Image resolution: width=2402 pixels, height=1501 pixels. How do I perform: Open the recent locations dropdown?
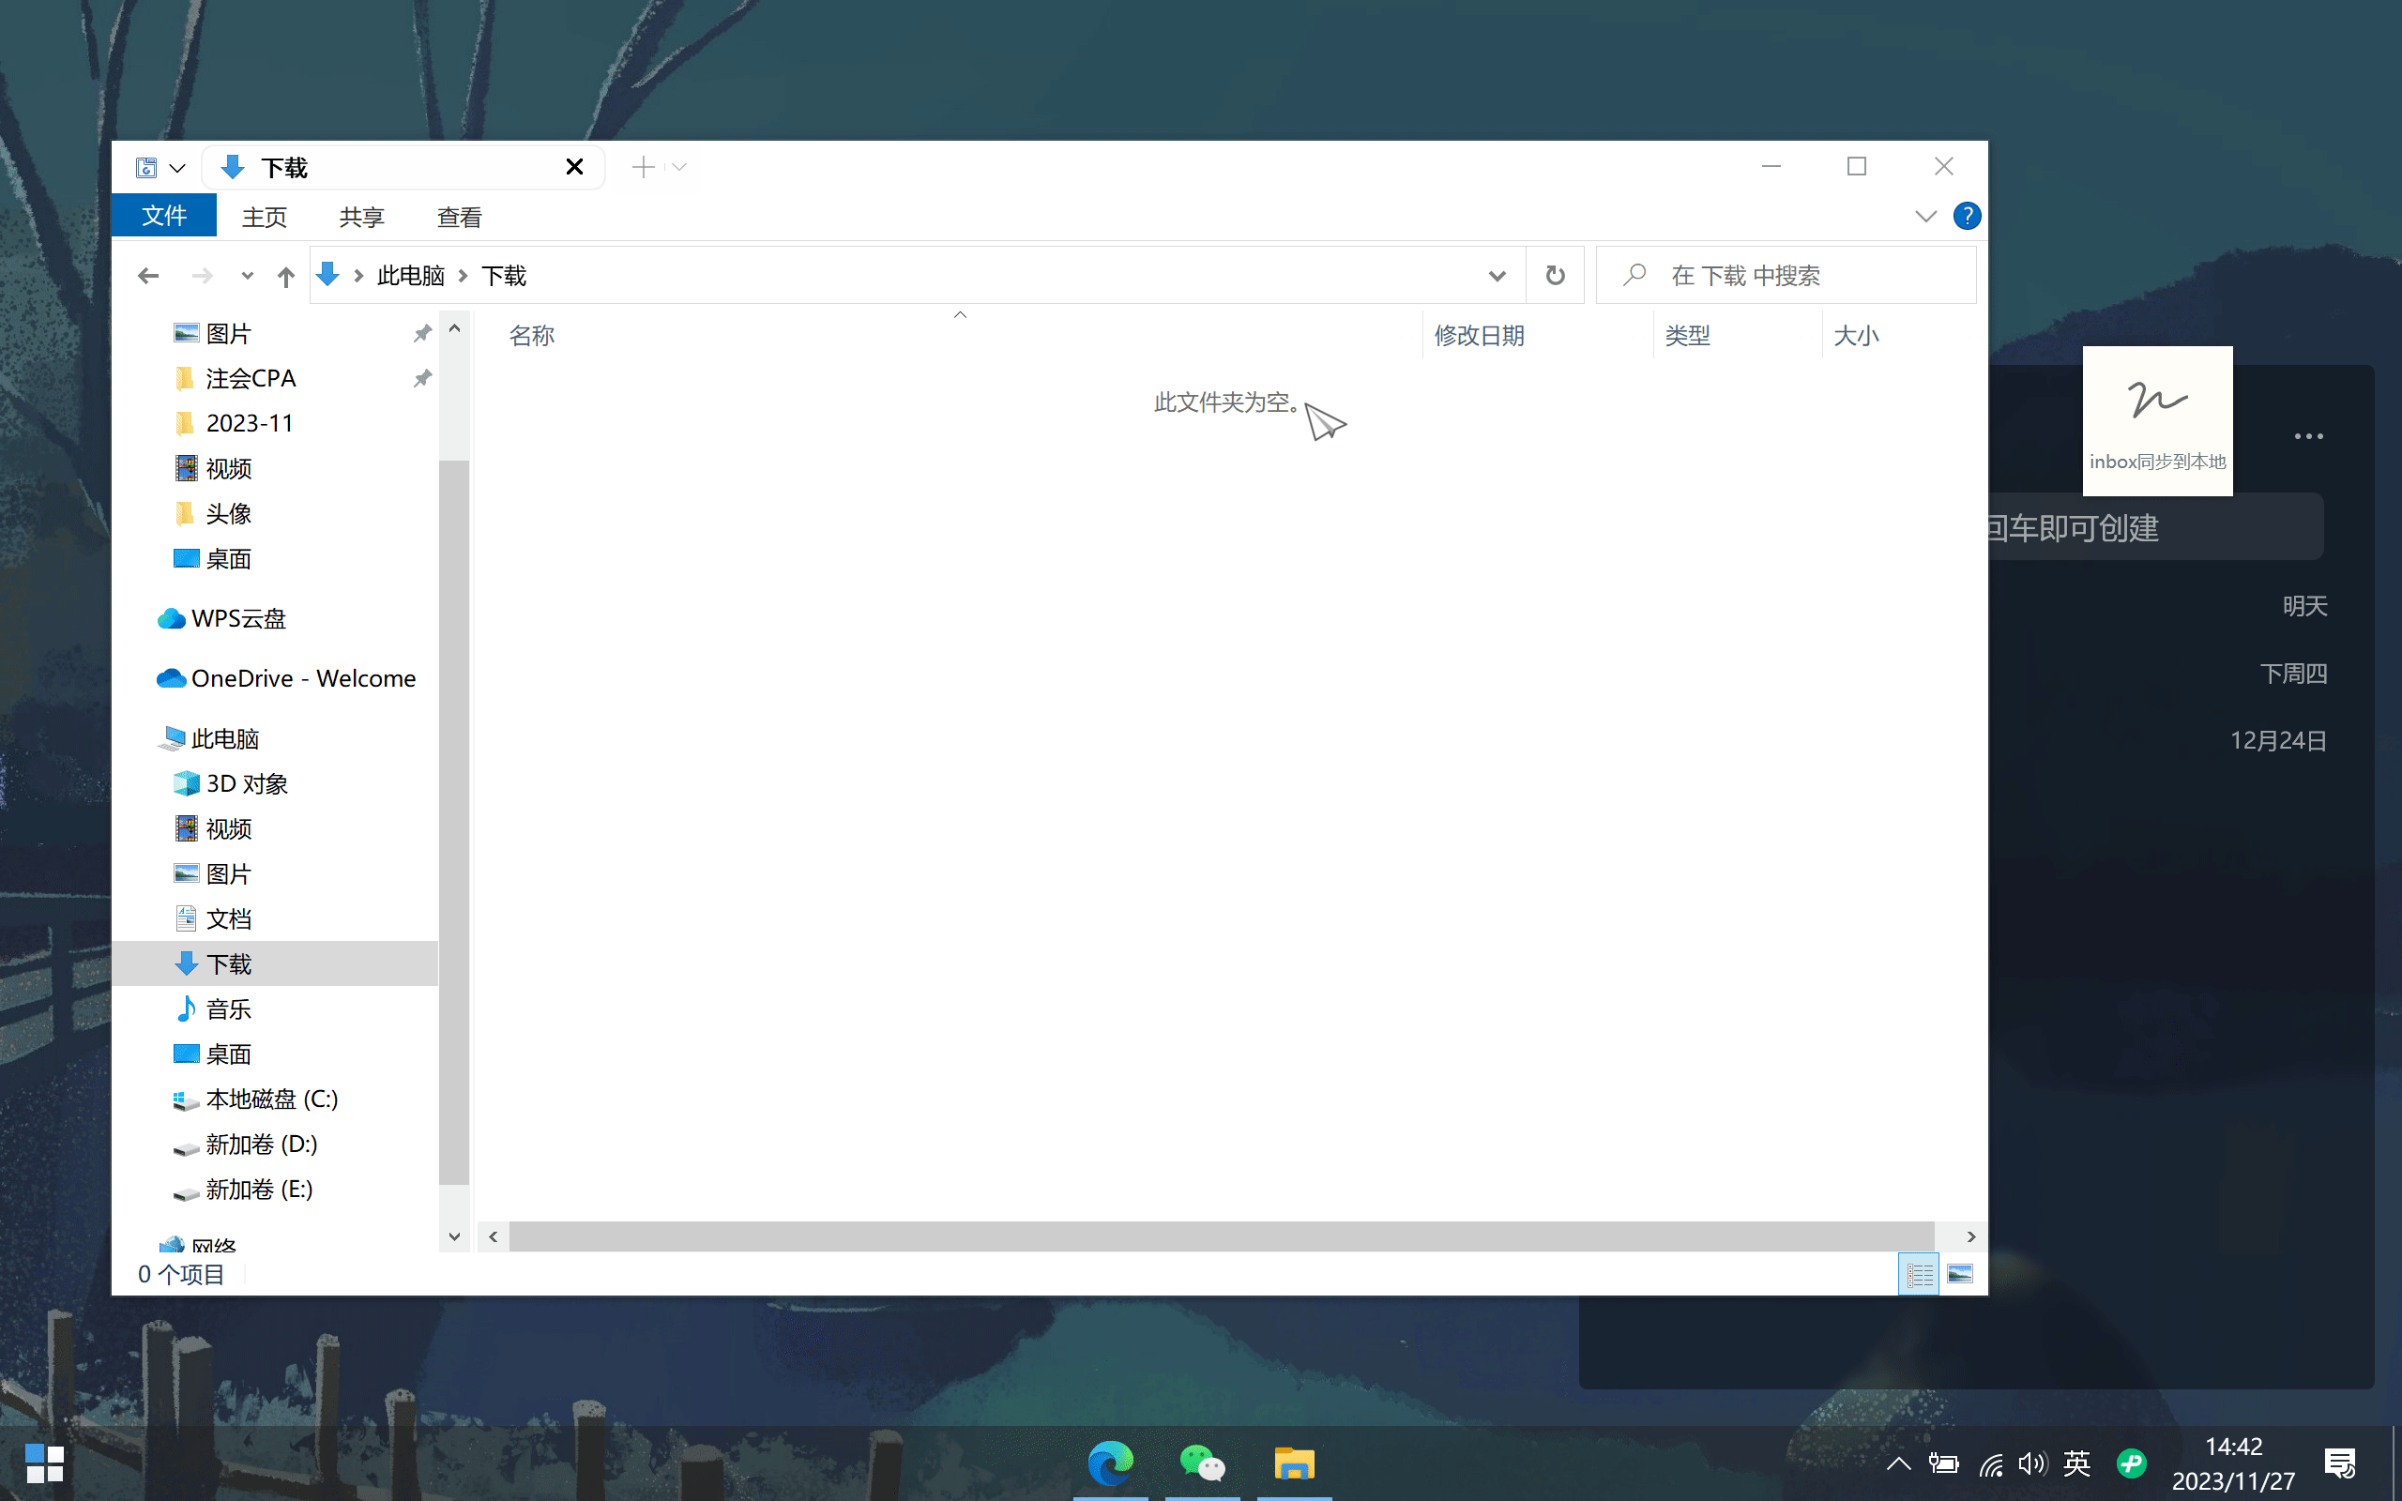coord(247,276)
